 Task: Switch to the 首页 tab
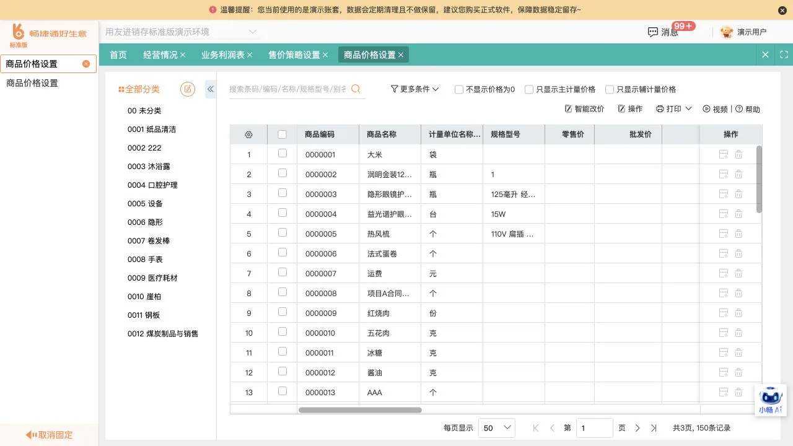118,55
